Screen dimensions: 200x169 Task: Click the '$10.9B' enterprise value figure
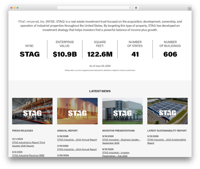65,54
